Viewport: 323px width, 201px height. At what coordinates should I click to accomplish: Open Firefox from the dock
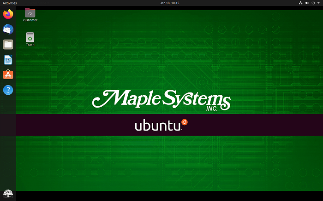(x=8, y=14)
